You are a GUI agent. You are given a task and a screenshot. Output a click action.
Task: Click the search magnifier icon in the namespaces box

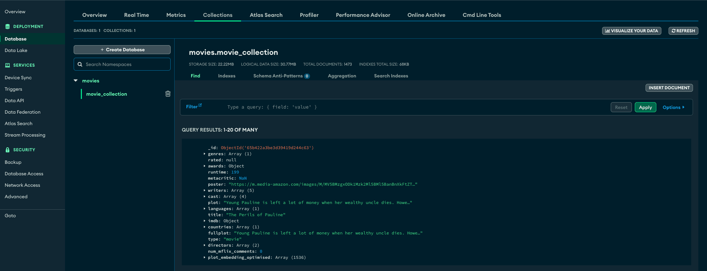click(x=80, y=65)
